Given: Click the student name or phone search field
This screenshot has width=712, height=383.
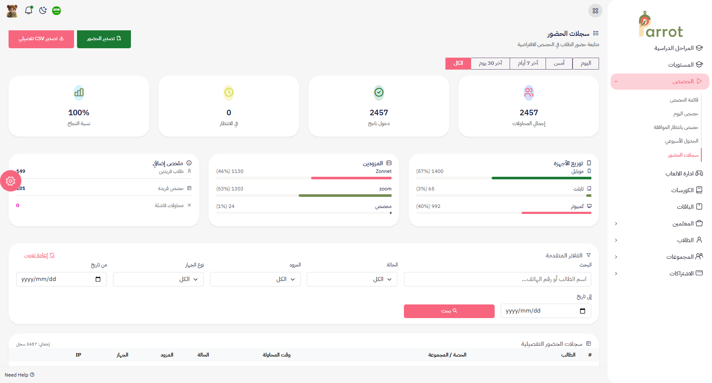Looking at the screenshot, I should pos(497,279).
